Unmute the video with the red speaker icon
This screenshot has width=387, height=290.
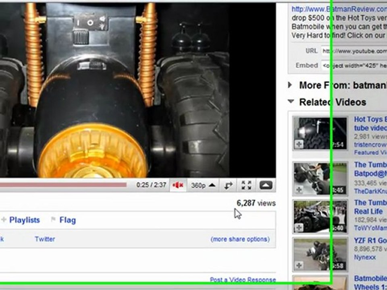[x=178, y=185]
